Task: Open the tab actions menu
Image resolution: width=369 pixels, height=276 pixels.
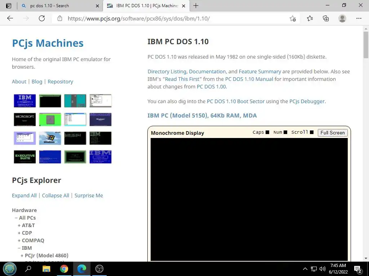Action: pyautogui.click(x=9, y=6)
